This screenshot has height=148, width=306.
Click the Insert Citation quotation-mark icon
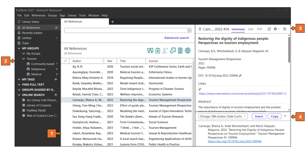[150, 51]
